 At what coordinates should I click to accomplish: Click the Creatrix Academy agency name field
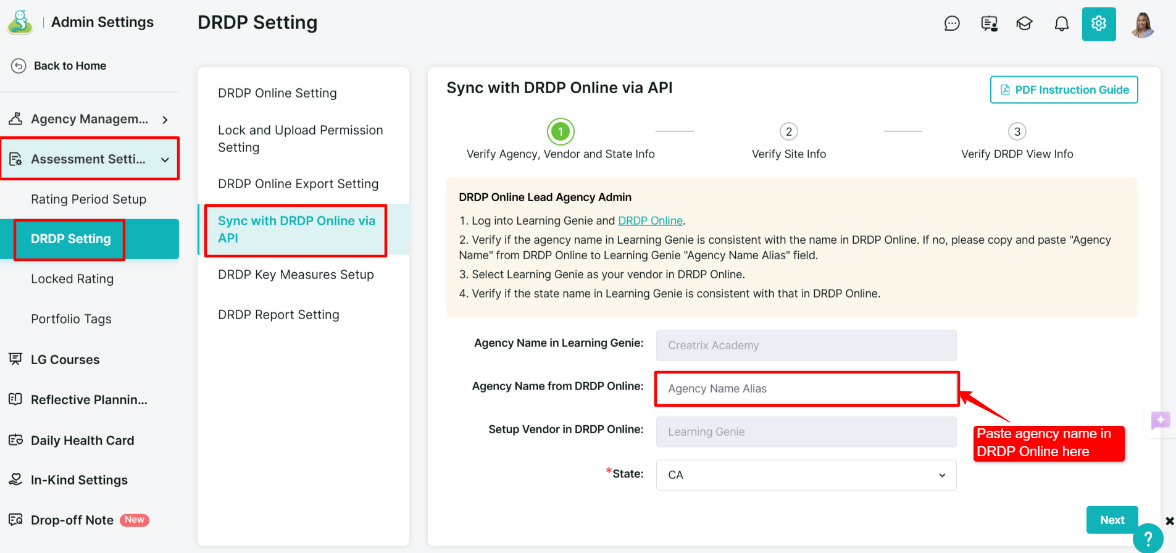click(806, 346)
